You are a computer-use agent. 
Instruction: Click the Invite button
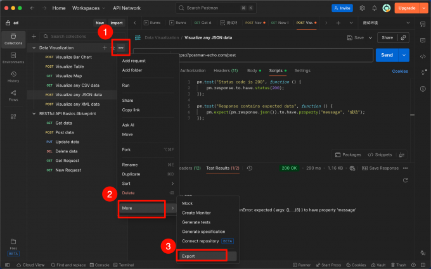coord(342,8)
